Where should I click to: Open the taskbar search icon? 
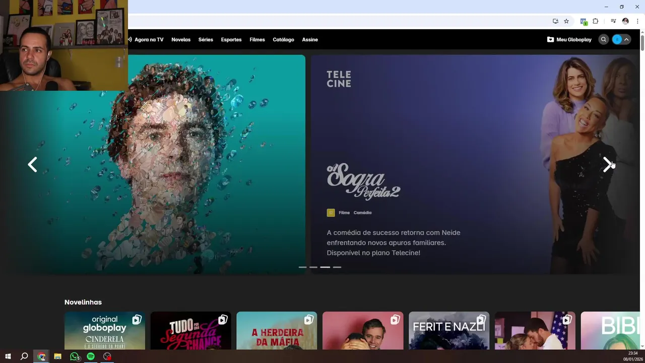tap(24, 356)
